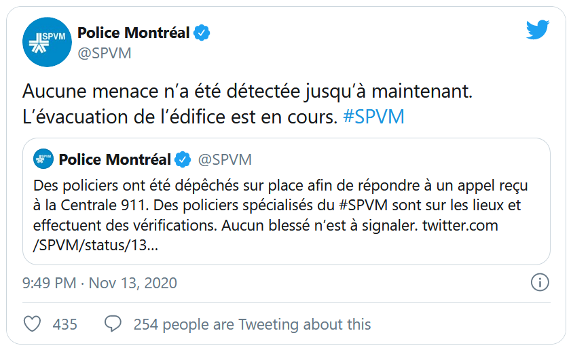Open "254 people are Tweeting about this"
This screenshot has height=352, width=571.
tap(252, 324)
